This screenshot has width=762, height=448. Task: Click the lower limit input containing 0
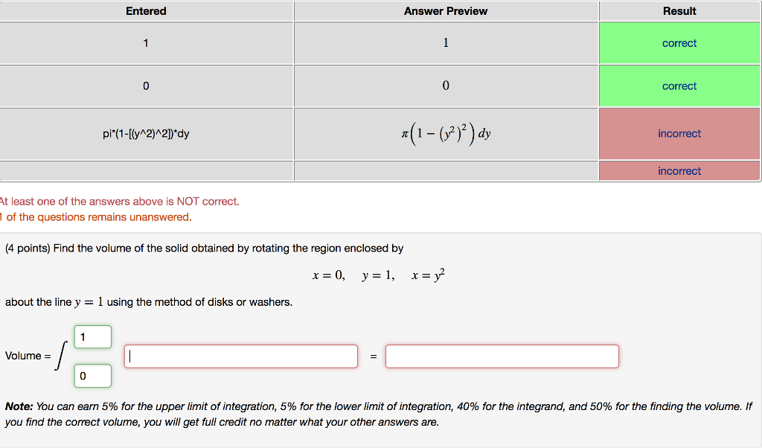(x=92, y=375)
